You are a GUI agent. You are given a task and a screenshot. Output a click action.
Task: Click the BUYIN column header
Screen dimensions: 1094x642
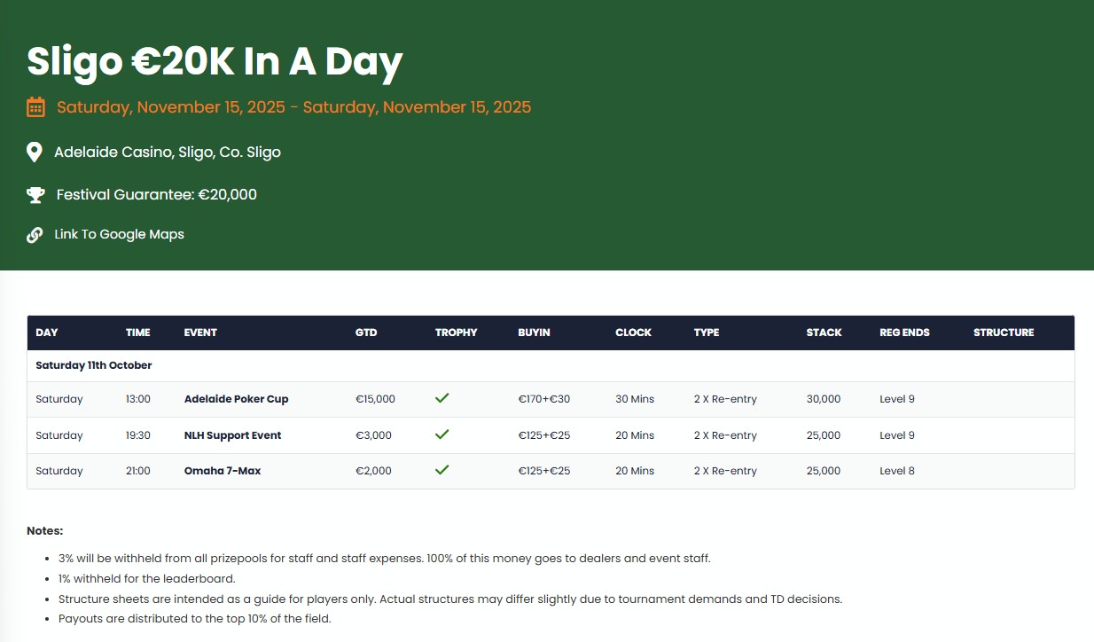tap(534, 333)
